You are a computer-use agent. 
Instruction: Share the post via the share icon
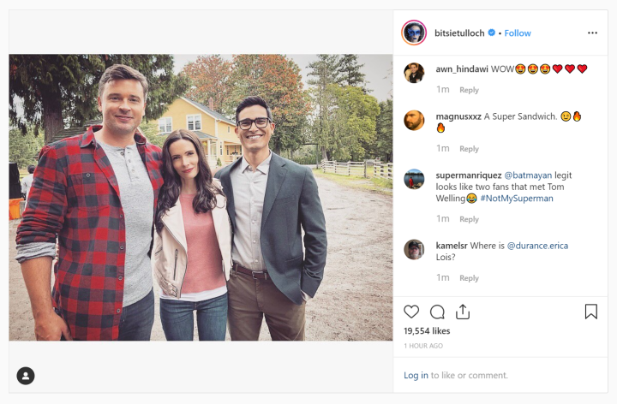[x=463, y=312]
